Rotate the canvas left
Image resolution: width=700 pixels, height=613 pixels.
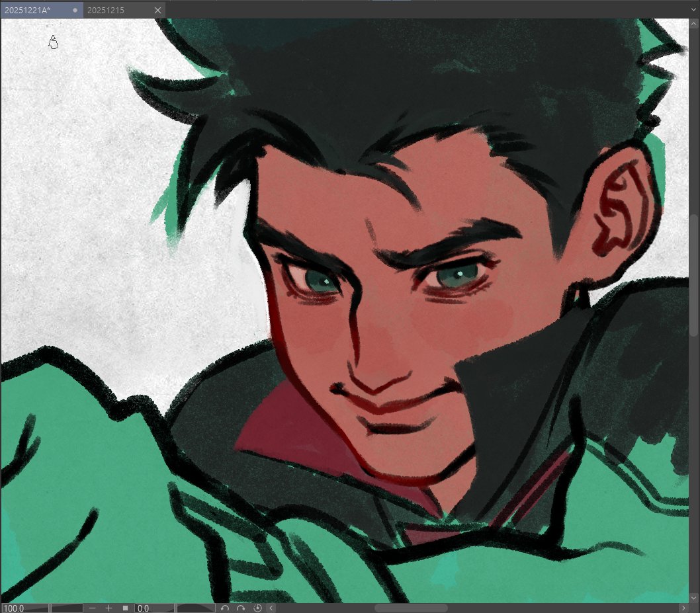(x=224, y=608)
